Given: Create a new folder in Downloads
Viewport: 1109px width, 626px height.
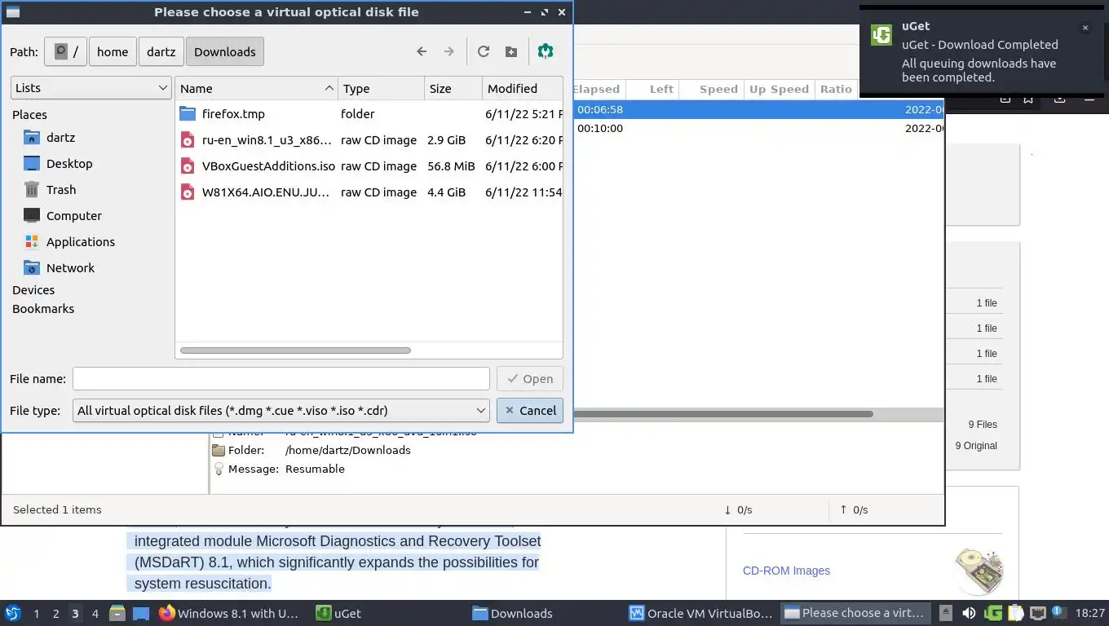Looking at the screenshot, I should [511, 51].
